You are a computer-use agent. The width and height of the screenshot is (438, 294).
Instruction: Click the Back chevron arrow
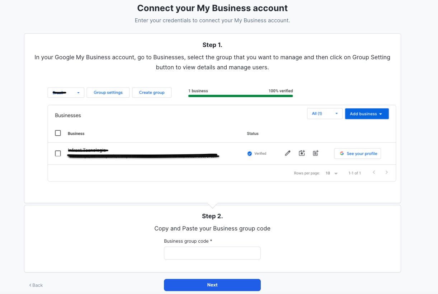30,285
